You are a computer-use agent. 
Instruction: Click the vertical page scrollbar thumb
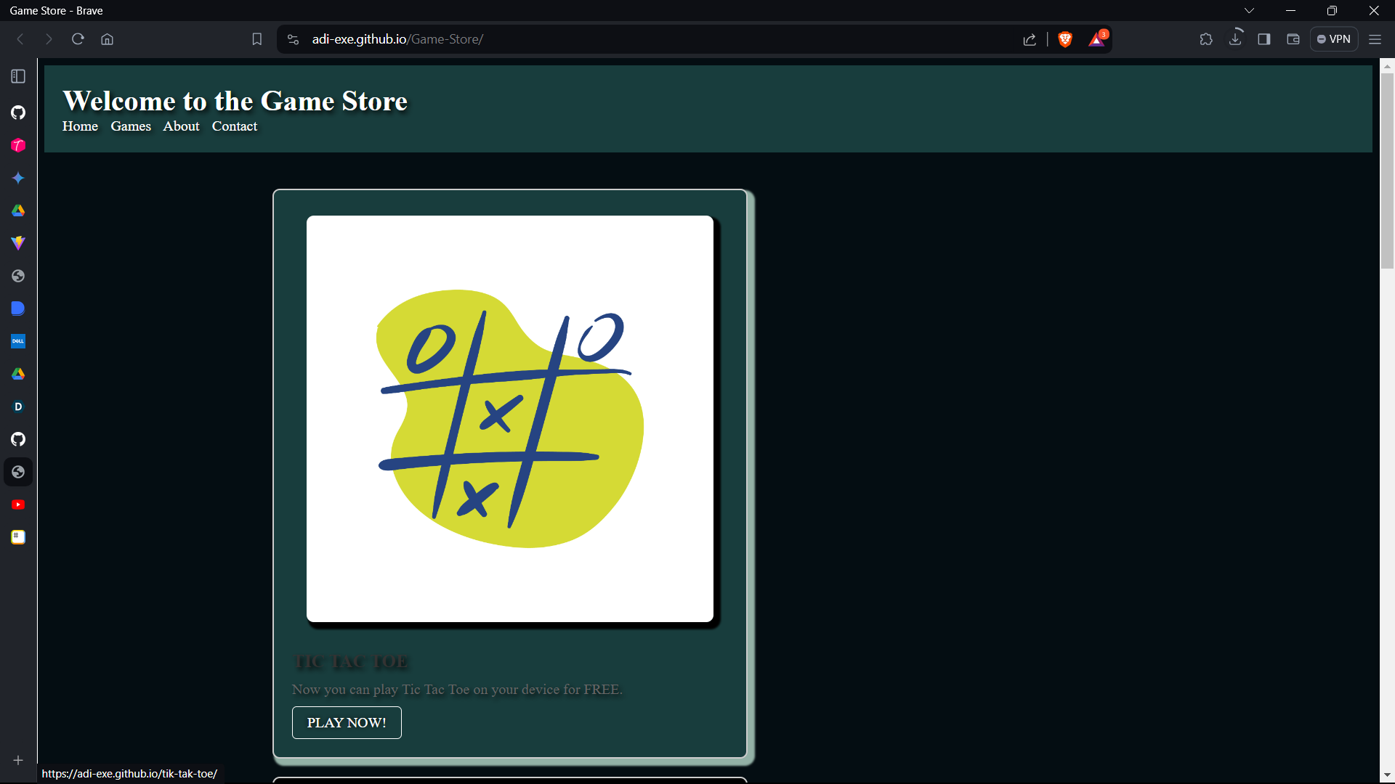(1387, 171)
